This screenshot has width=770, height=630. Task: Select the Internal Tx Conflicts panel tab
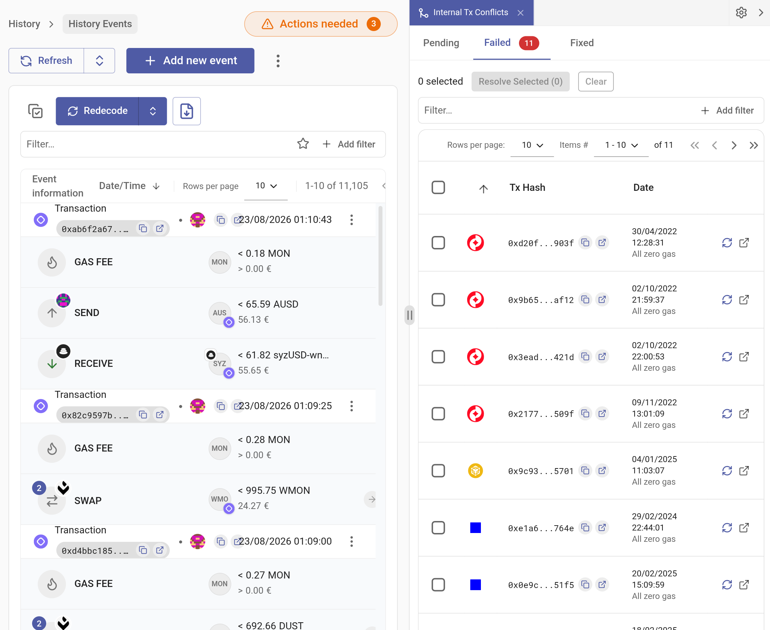(471, 13)
